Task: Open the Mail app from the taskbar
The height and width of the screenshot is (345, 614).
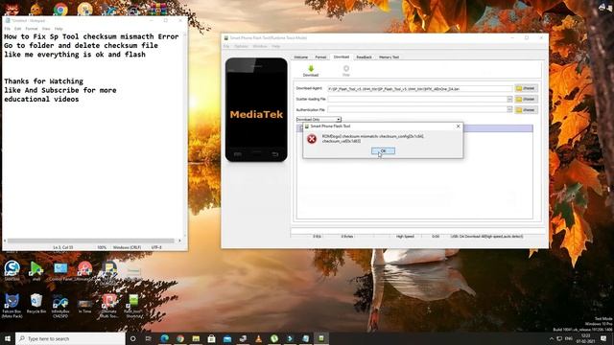Action: (x=227, y=338)
